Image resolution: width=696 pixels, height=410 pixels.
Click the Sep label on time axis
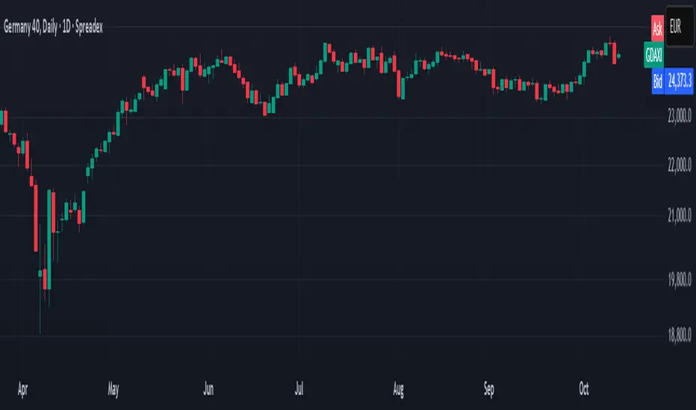coord(488,389)
